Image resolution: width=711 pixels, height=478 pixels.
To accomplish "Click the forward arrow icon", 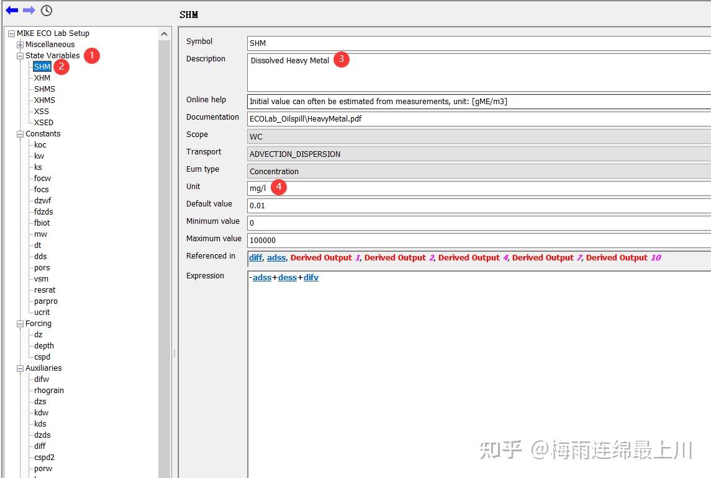I will coord(29,10).
